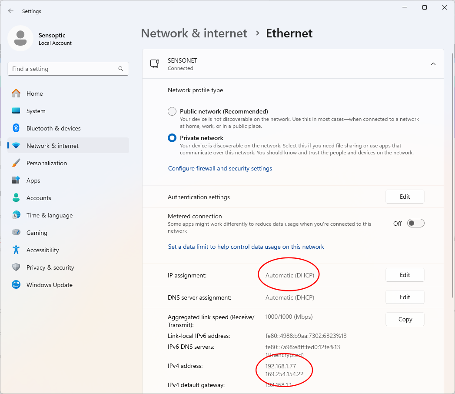The height and width of the screenshot is (394, 455).
Task: Maximize the Settings window
Action: coord(425,7)
